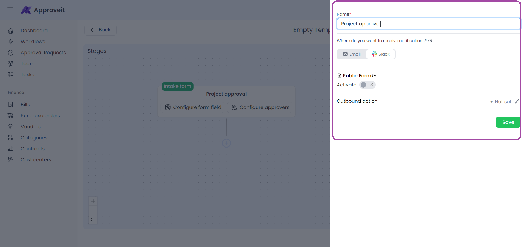Fit the stages canvas to view

point(93,219)
